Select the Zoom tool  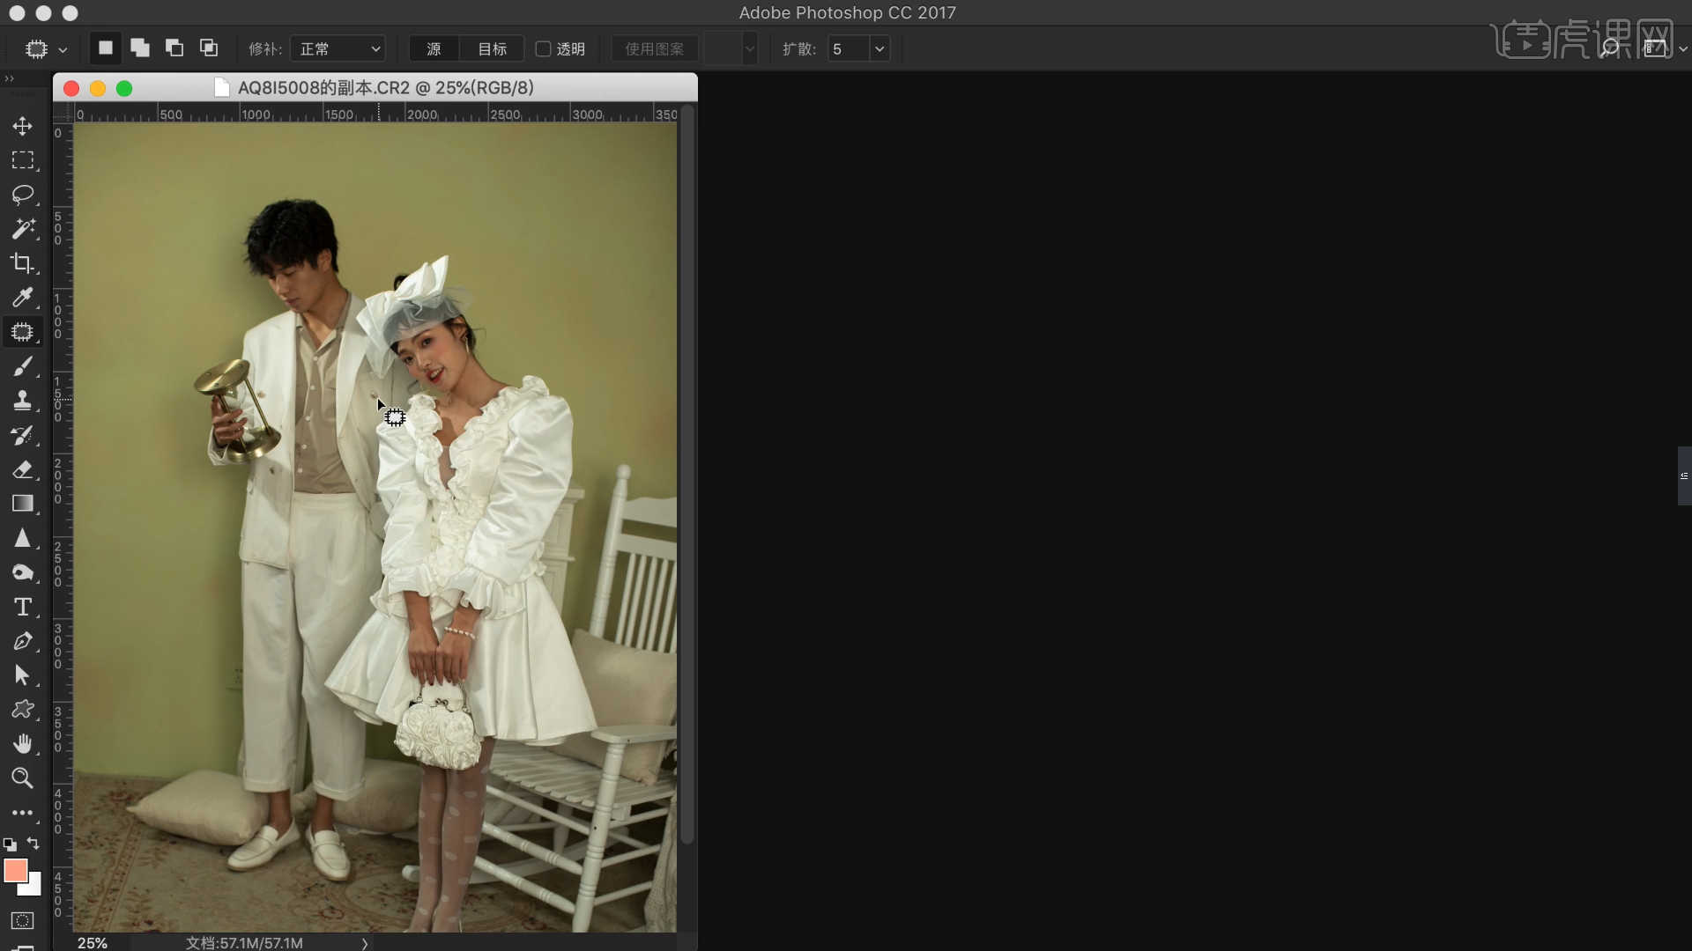point(23,778)
